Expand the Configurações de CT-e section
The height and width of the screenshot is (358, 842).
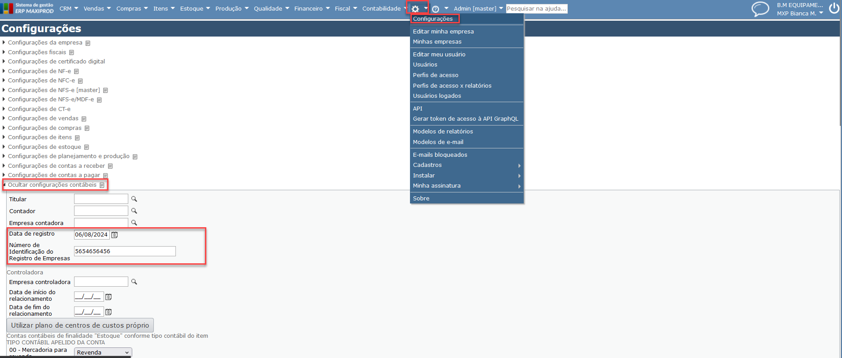[39, 109]
